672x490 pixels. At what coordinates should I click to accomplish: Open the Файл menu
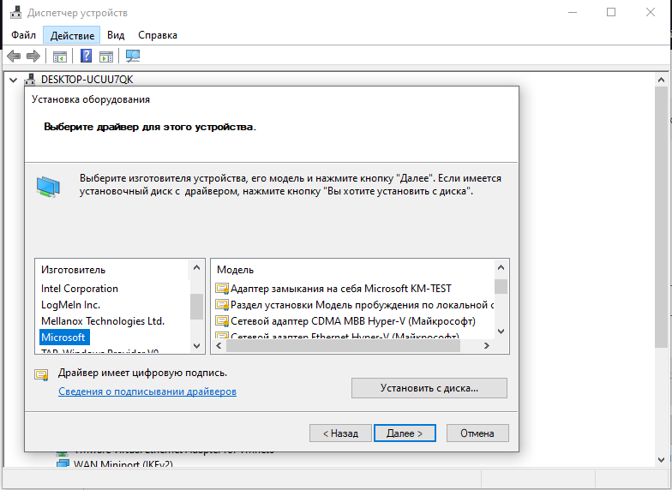23,35
